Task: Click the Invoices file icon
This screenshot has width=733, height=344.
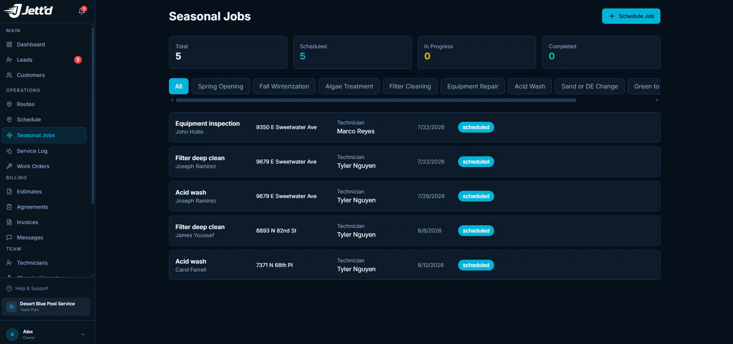Action: (x=9, y=222)
